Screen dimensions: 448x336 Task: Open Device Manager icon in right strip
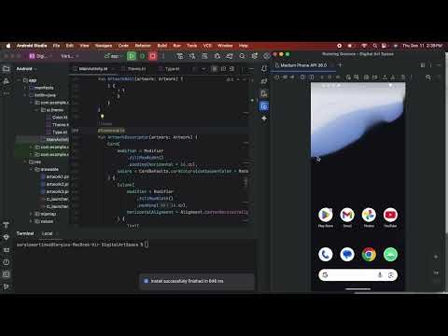264,93
